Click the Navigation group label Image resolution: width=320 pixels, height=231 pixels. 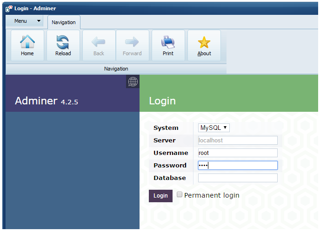[116, 69]
